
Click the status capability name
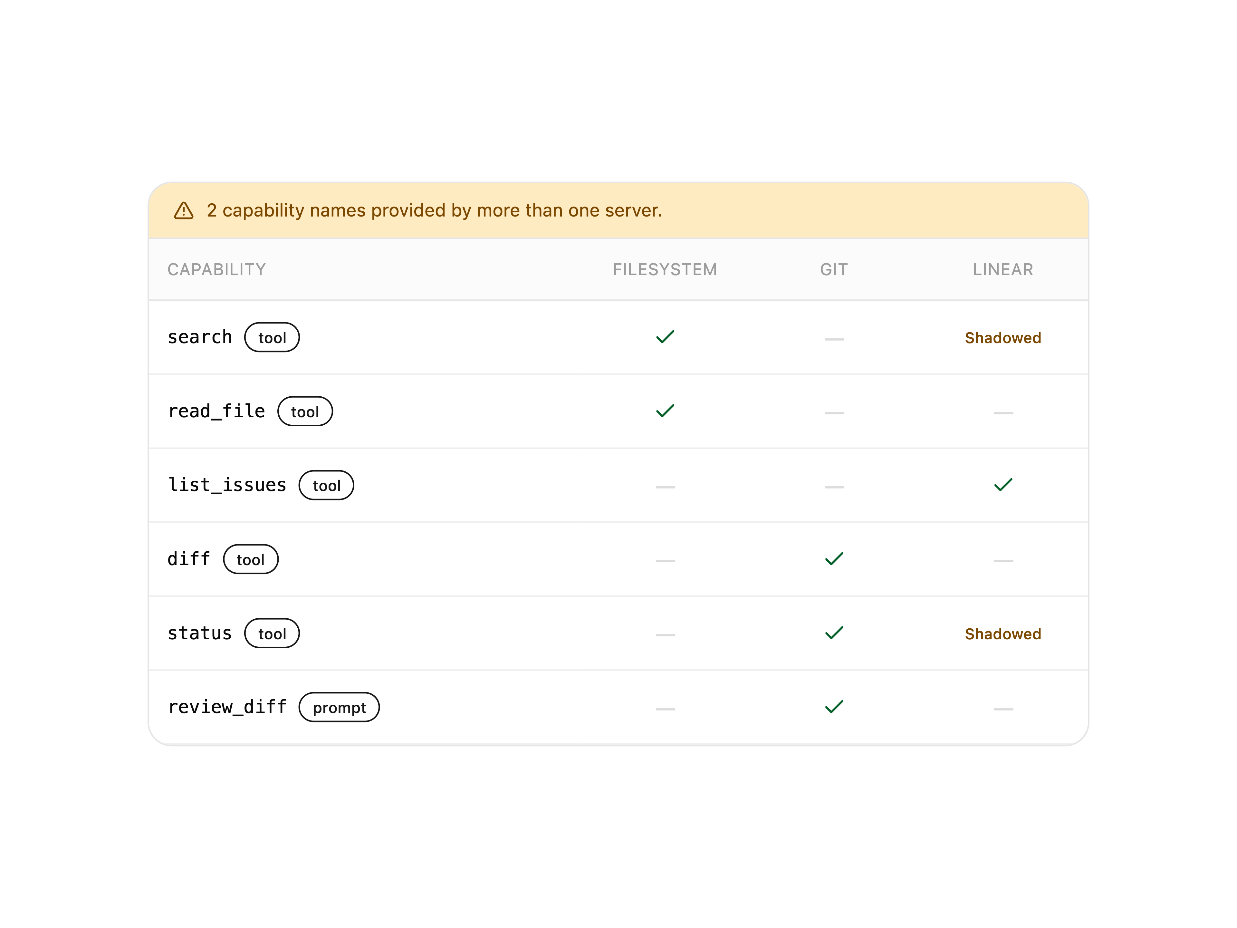[x=200, y=633]
